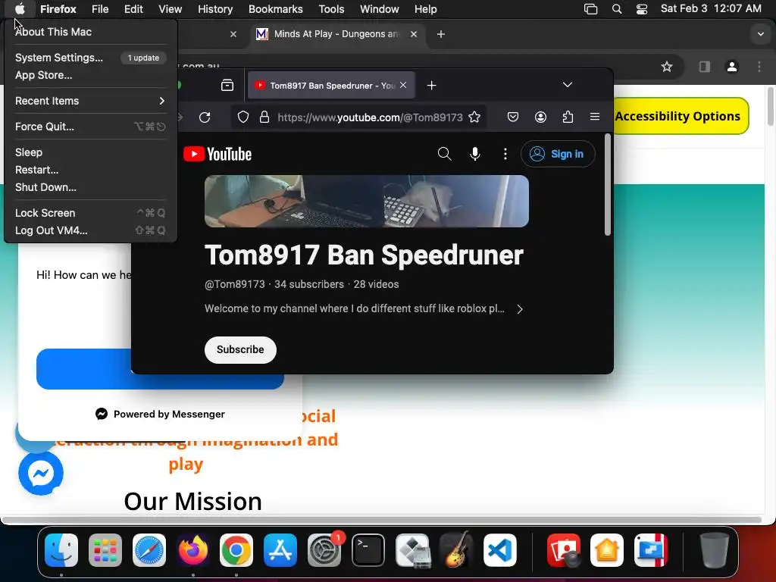
Task: Click the Firefox View icon beside tabs
Action: point(227,85)
